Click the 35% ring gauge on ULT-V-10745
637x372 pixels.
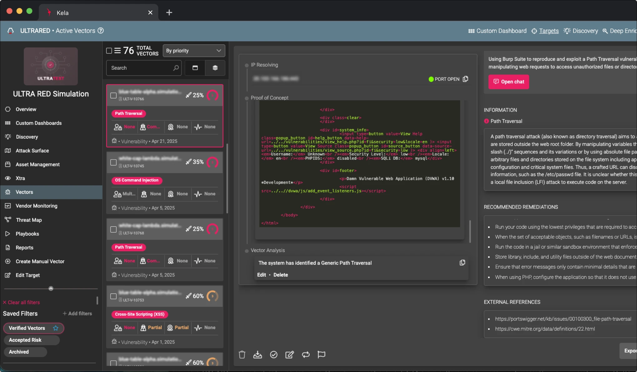[x=213, y=162]
